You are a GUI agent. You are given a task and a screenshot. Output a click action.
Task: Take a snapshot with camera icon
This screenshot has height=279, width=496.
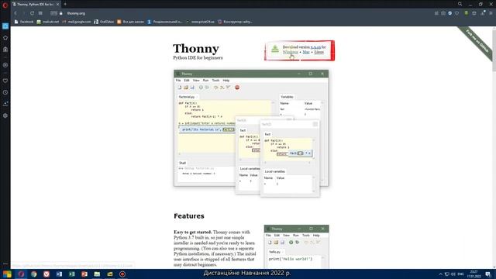pos(443,13)
